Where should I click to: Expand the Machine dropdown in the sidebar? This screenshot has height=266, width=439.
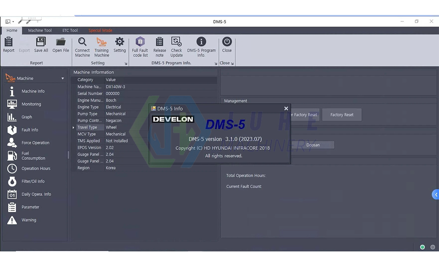point(62,78)
